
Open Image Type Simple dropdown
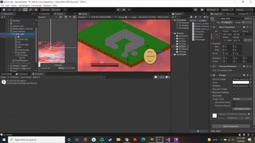click(x=242, y=99)
